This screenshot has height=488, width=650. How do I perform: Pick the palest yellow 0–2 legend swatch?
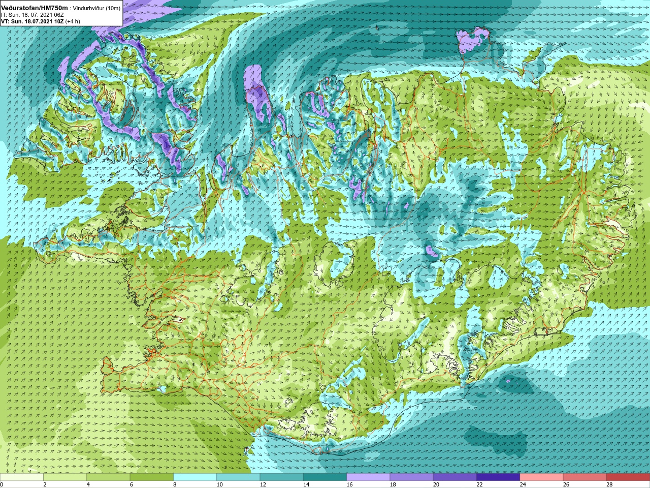22,477
